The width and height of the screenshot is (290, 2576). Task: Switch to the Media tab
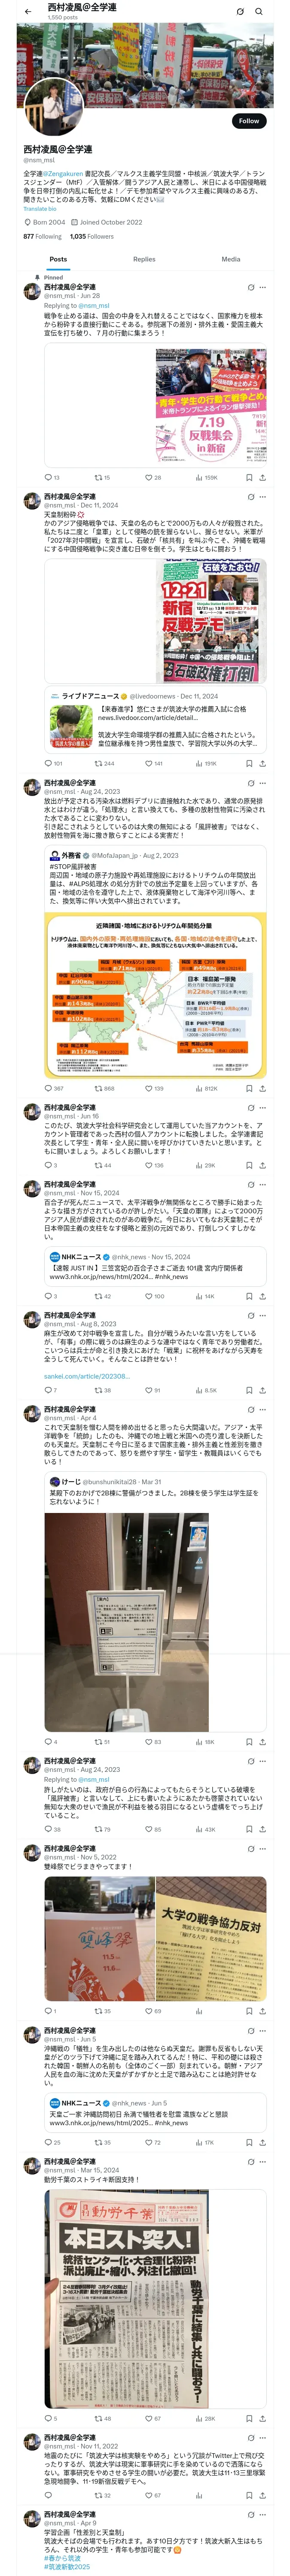pyautogui.click(x=231, y=259)
